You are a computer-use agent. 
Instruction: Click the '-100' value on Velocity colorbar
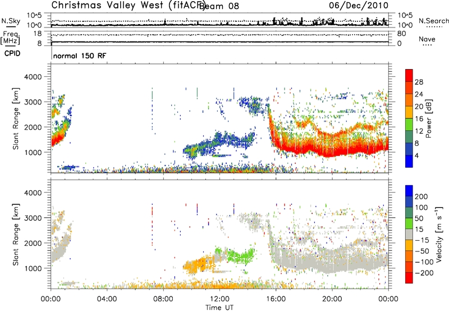click(424, 262)
